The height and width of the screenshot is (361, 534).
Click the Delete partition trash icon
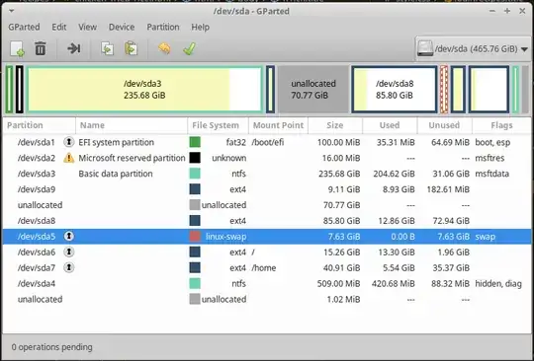click(41, 49)
